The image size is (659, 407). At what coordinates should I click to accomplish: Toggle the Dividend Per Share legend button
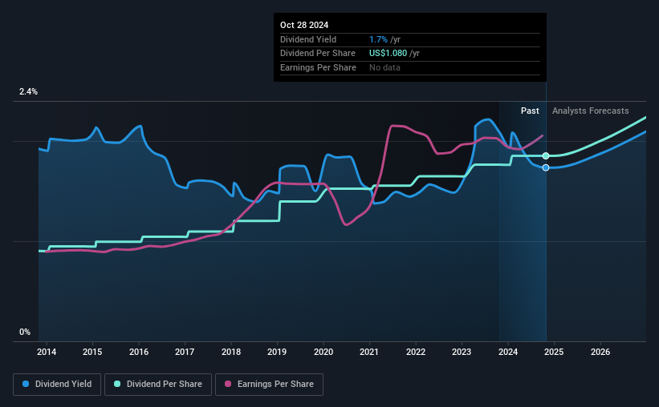[x=158, y=385]
